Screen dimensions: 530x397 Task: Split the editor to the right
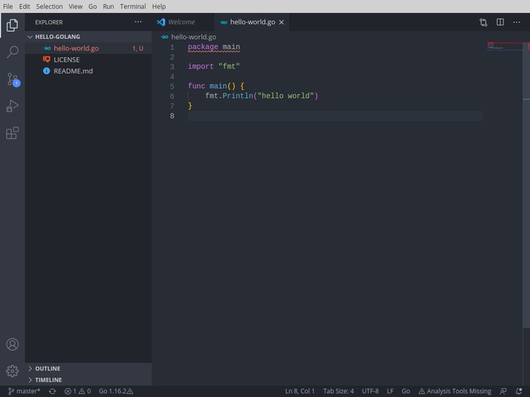point(500,22)
